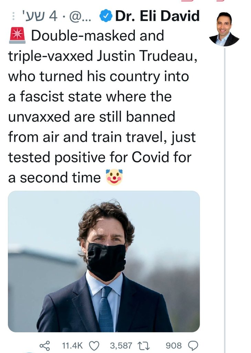Open the tweet's 4-hour timestamp

45,16
